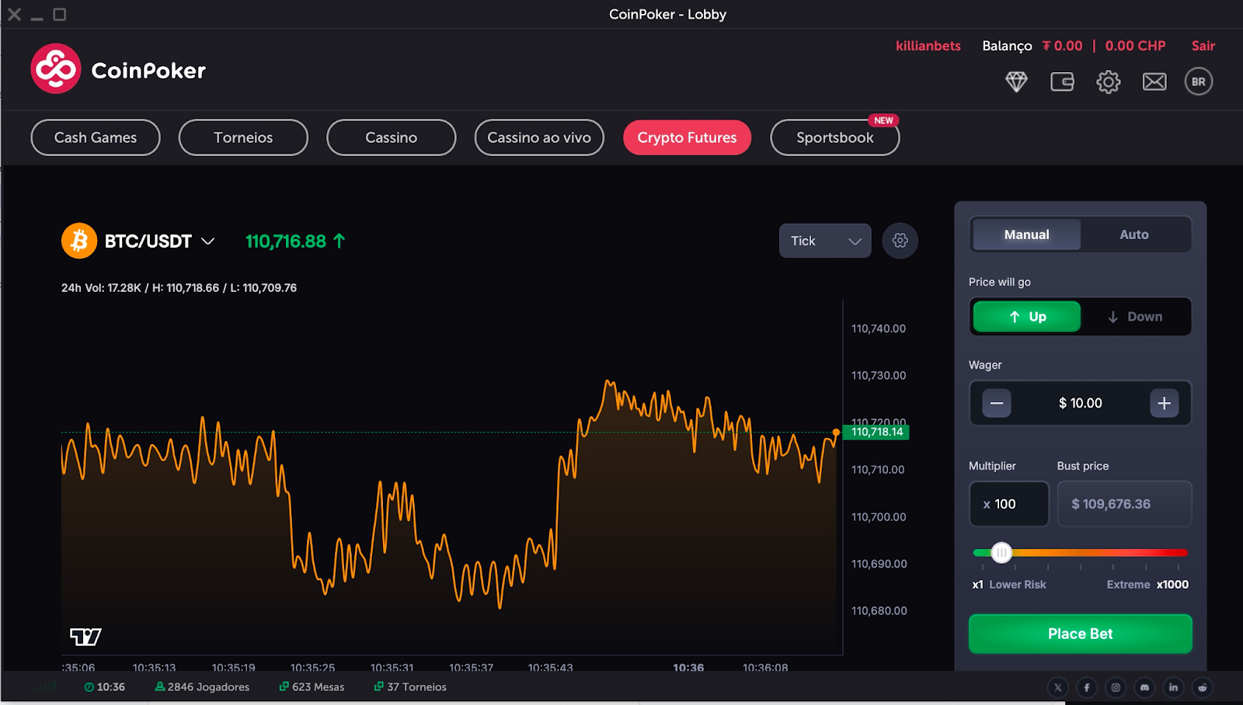Open Cassino ao vivo tab
The height and width of the screenshot is (705, 1243).
[539, 137]
